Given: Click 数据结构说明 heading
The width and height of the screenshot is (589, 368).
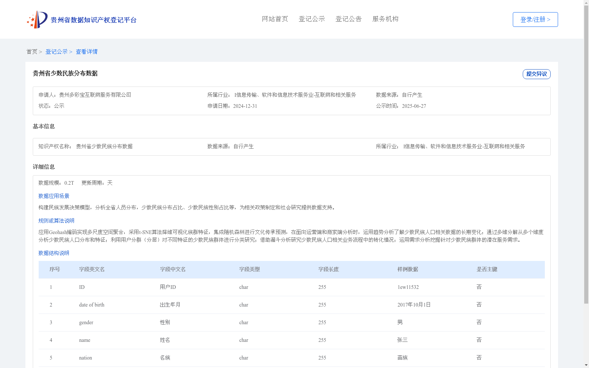Looking at the screenshot, I should point(54,253).
